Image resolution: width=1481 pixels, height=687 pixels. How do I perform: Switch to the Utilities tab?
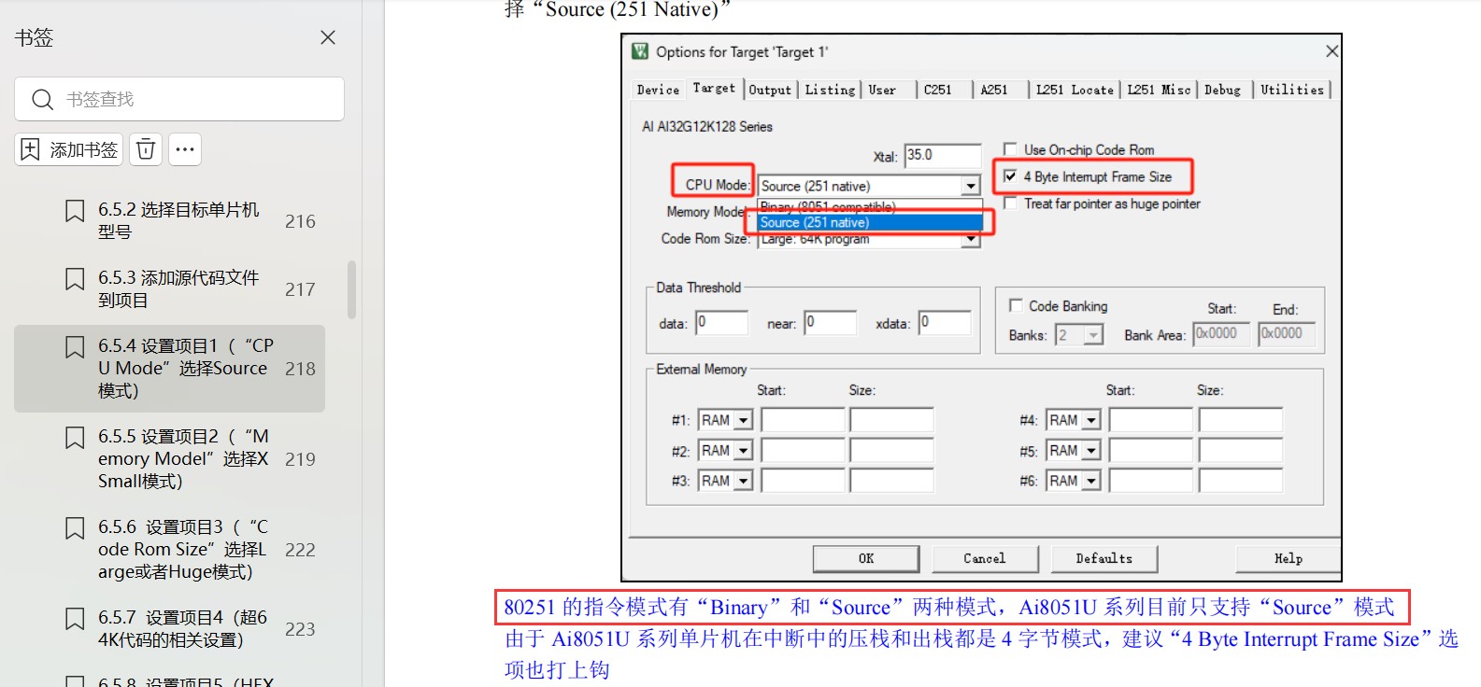pyautogui.click(x=1292, y=90)
